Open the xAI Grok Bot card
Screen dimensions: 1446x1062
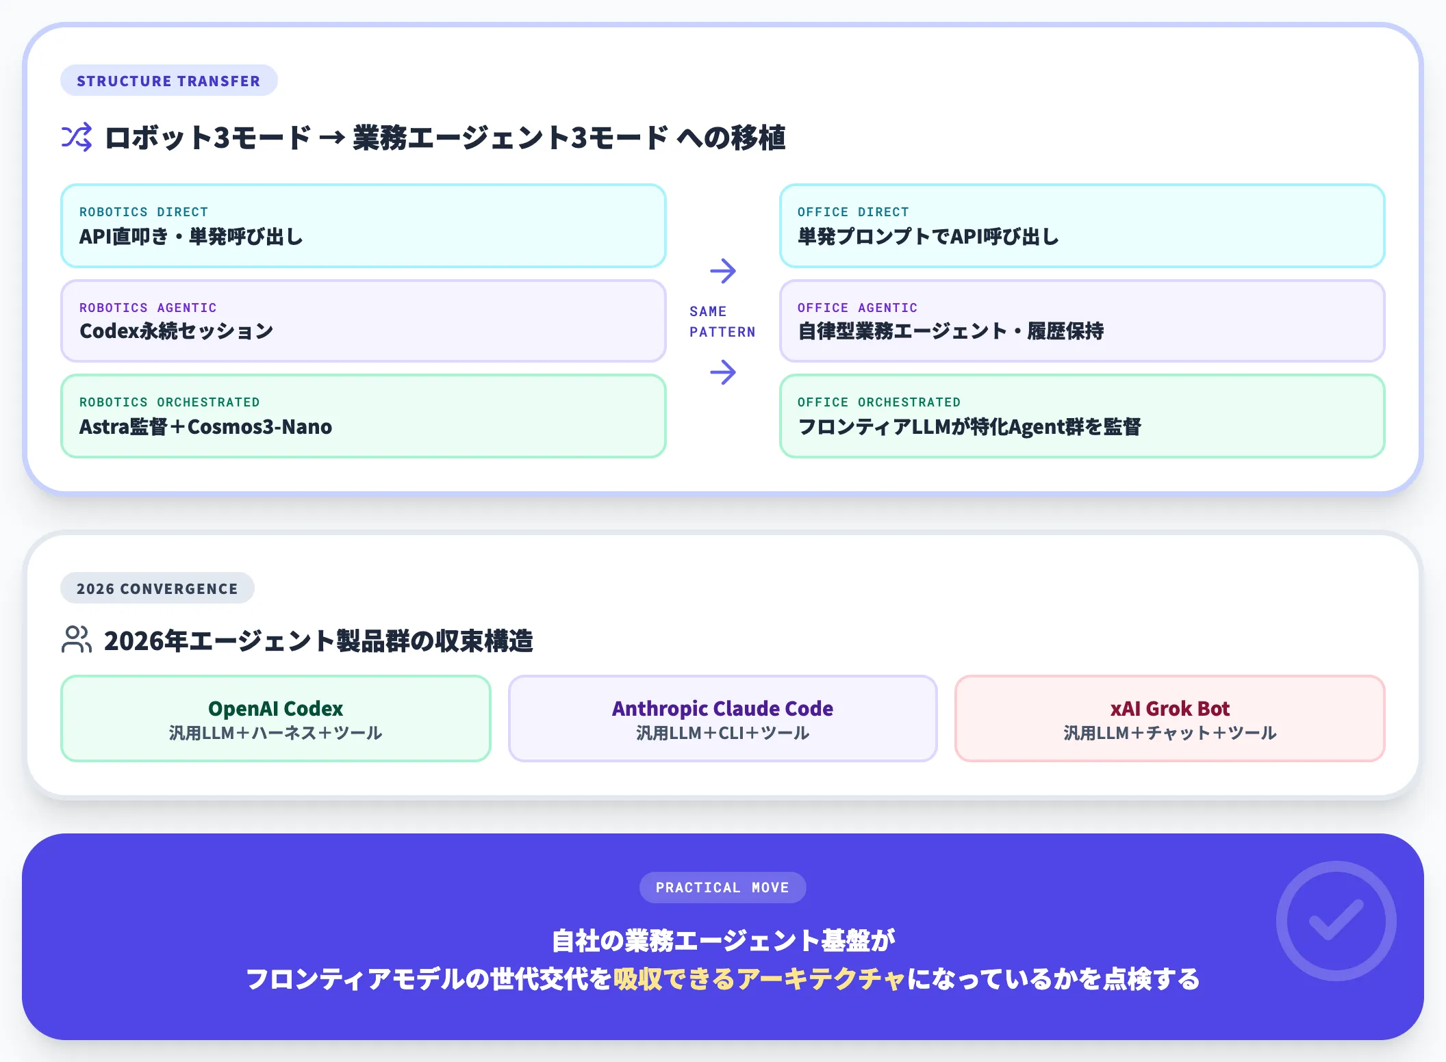pos(1169,718)
